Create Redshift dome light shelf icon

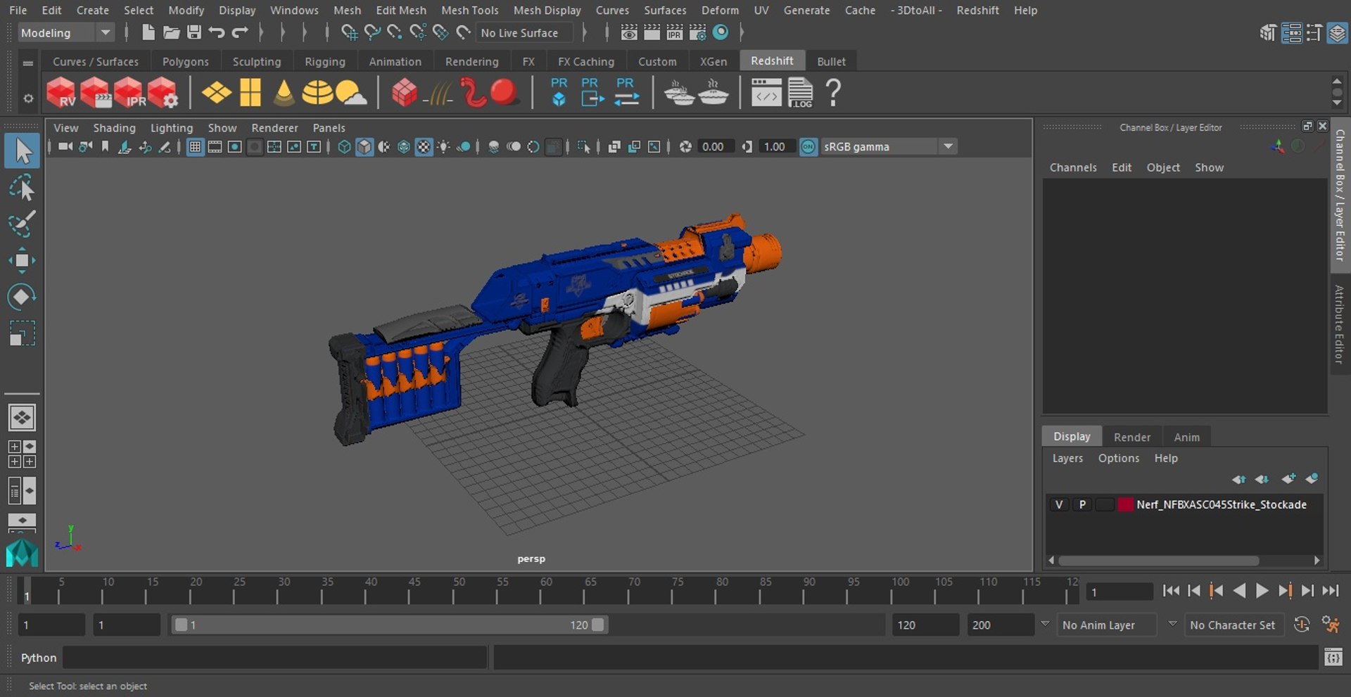tap(317, 93)
